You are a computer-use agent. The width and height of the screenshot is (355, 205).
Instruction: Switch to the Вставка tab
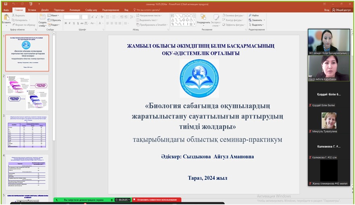32,10
